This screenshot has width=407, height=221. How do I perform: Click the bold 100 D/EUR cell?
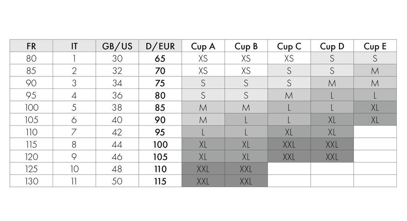click(160, 144)
